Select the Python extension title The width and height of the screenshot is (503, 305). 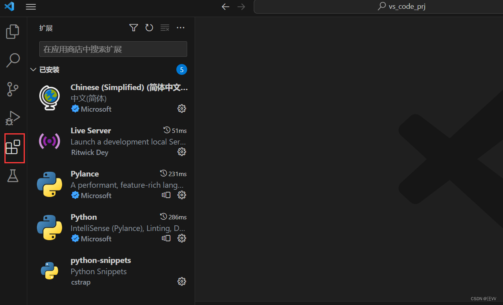click(x=84, y=217)
